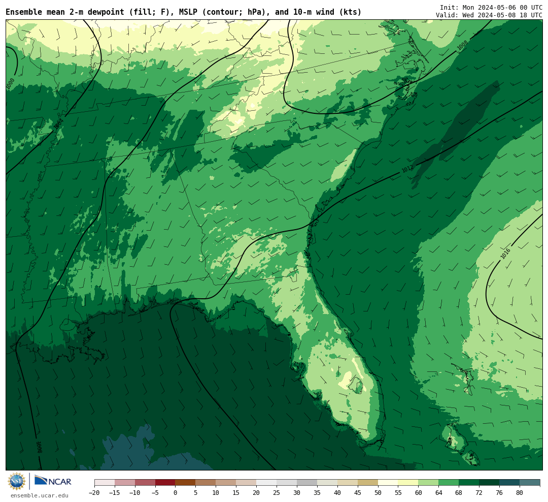Click the colorbar swatch between 15 and 20
Screen dimensions: 548x502
click(247, 483)
